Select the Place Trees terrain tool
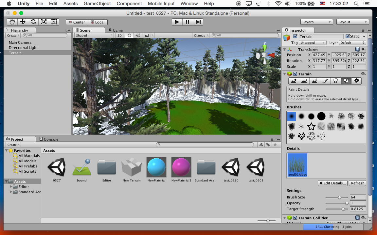Image resolution: width=377 pixels, height=235 pixels. 335,81
